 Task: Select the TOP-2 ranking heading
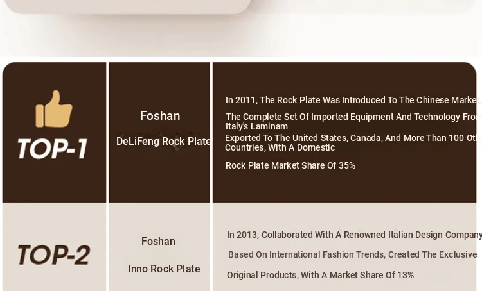point(54,255)
